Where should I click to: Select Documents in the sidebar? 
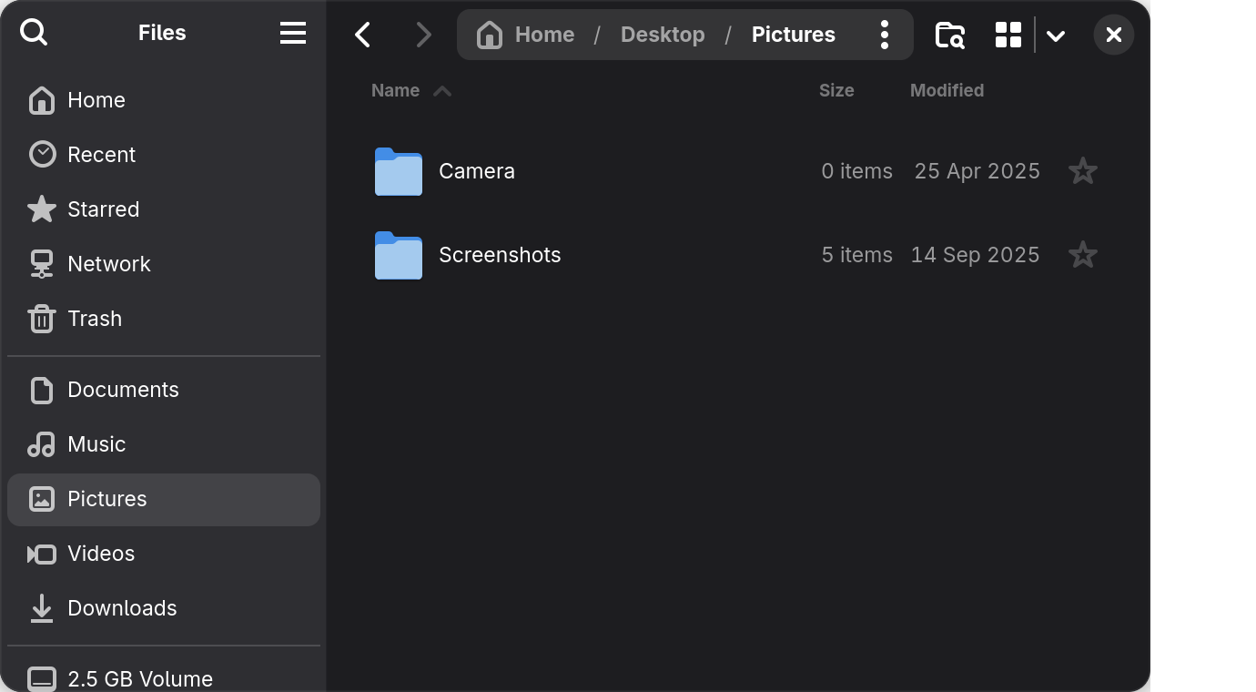(123, 390)
